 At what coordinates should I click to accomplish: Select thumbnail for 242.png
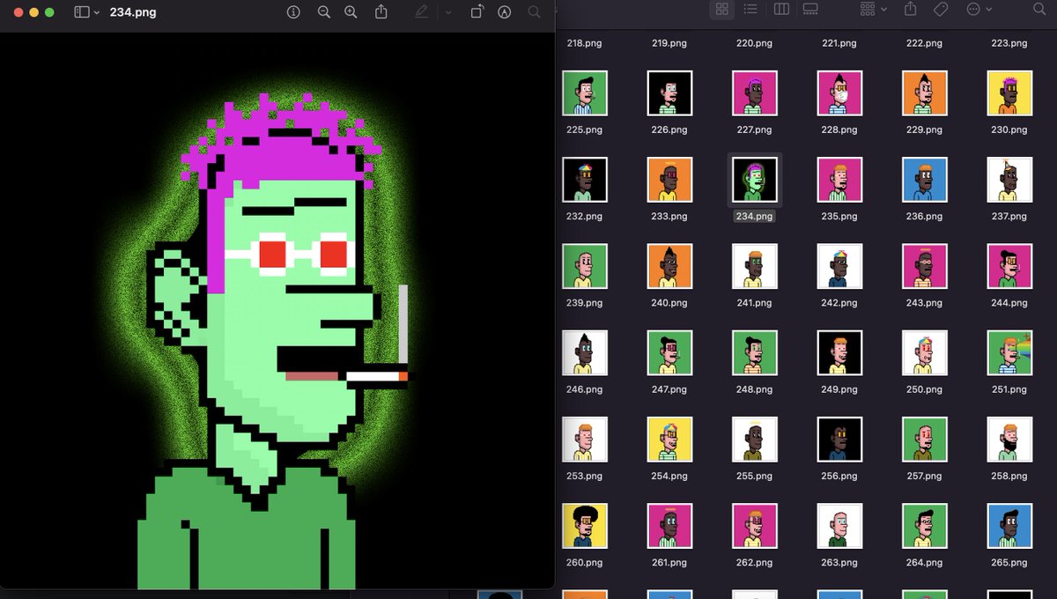pyautogui.click(x=839, y=266)
